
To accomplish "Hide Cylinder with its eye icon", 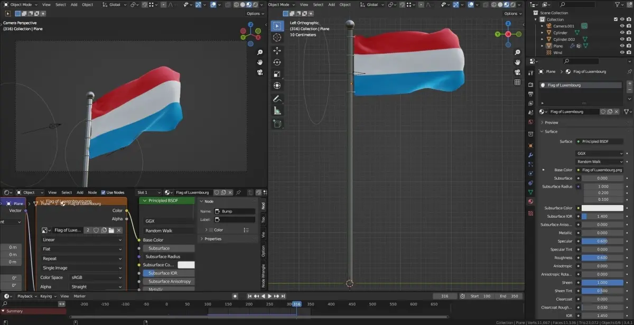I will point(622,33).
